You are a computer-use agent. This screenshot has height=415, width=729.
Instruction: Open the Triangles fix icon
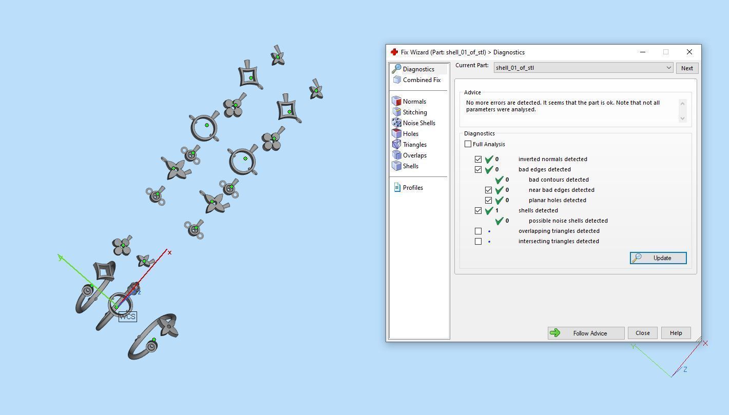[x=396, y=145]
